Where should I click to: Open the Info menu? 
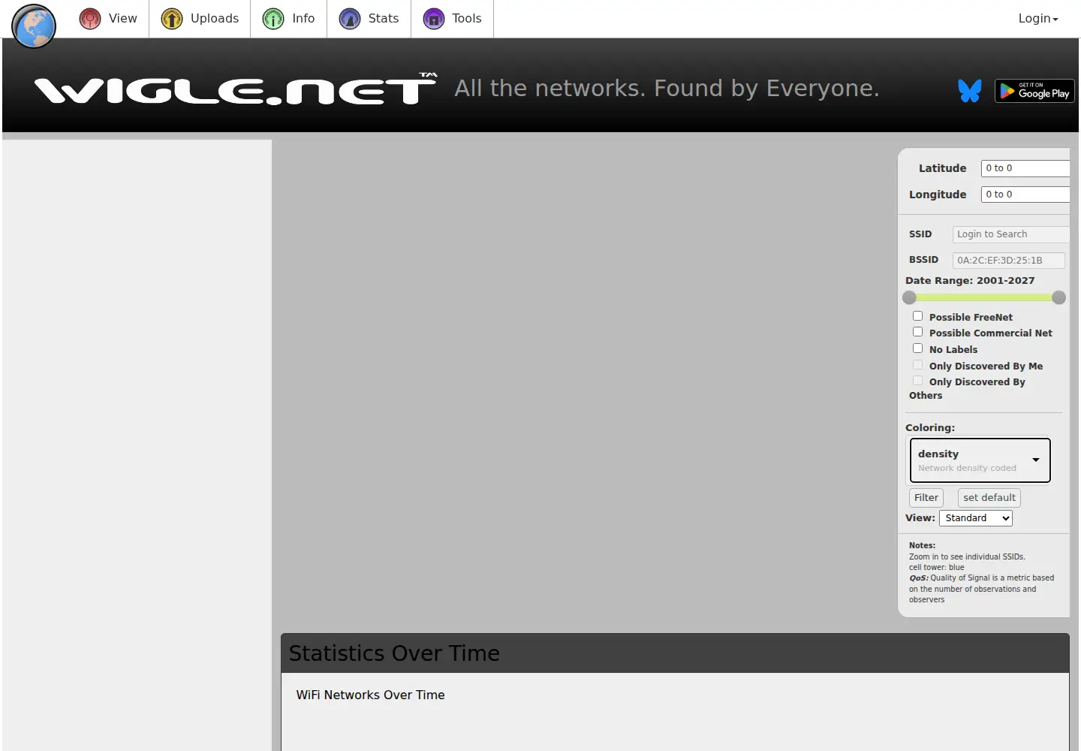click(289, 19)
